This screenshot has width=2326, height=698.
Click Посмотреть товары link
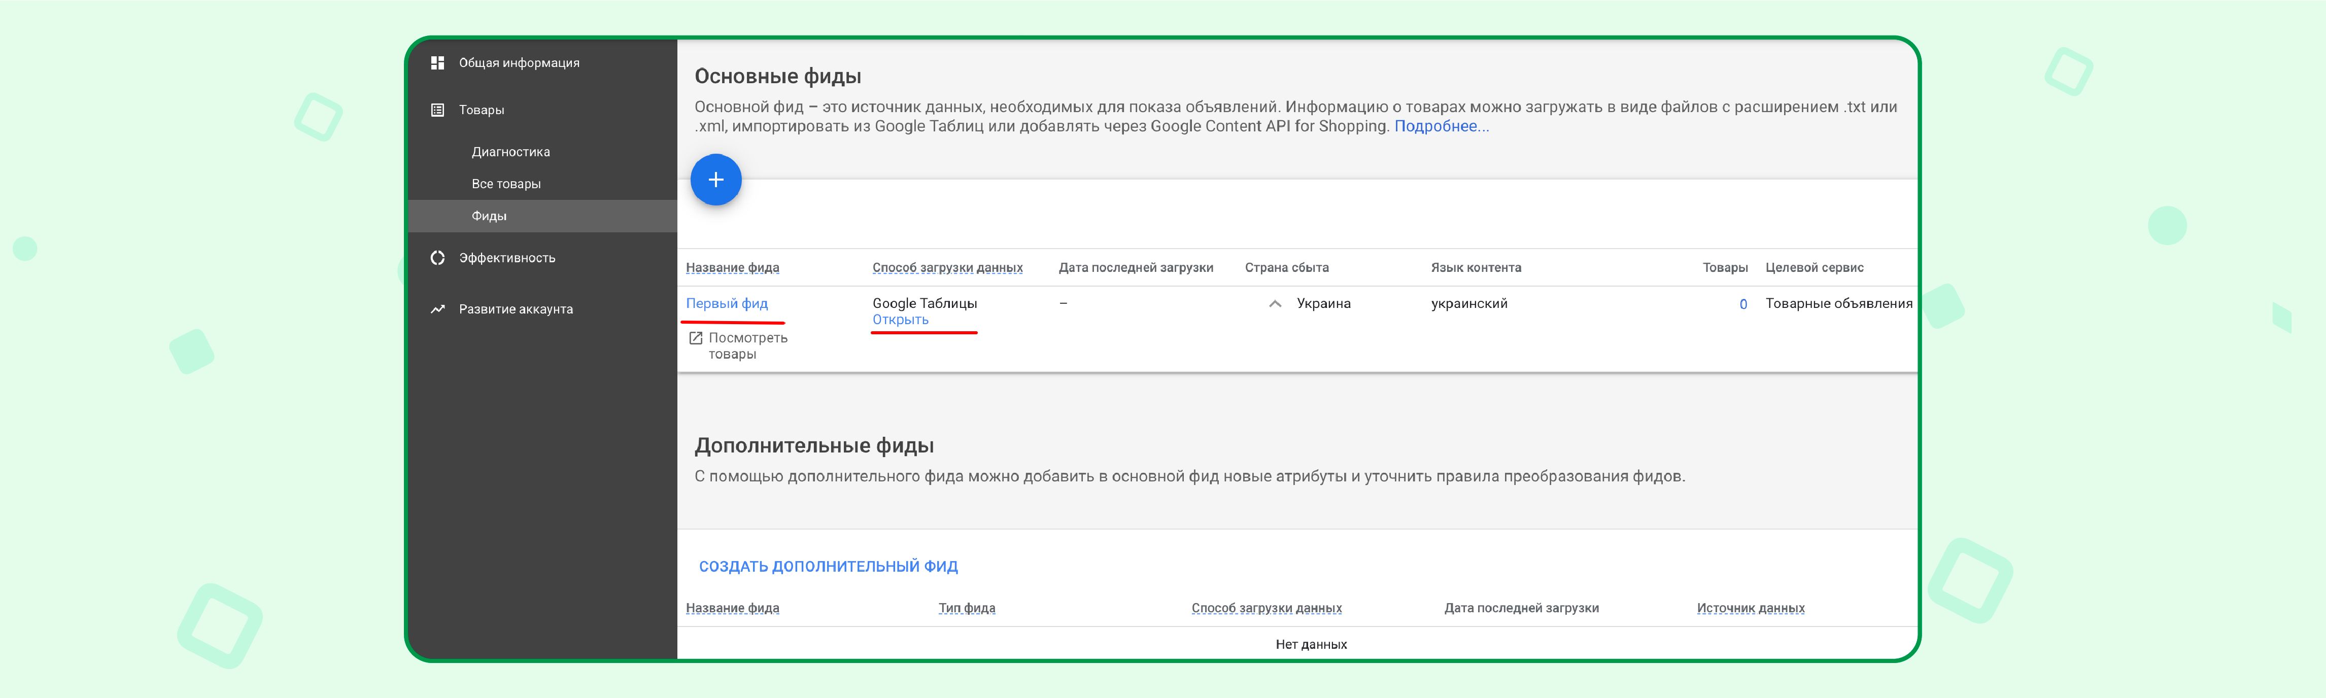click(747, 346)
